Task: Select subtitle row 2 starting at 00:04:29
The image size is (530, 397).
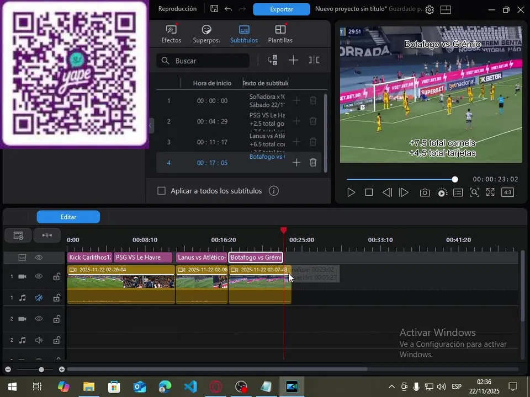Action: click(x=239, y=121)
